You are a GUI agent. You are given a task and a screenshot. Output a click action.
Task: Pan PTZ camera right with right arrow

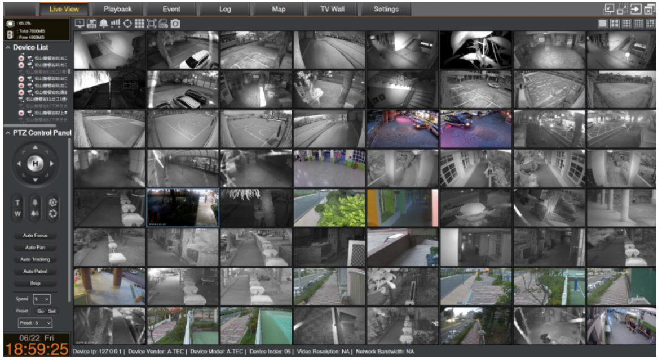pos(51,163)
